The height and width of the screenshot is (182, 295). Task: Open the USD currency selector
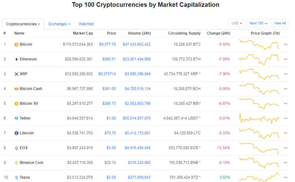pos(237,23)
